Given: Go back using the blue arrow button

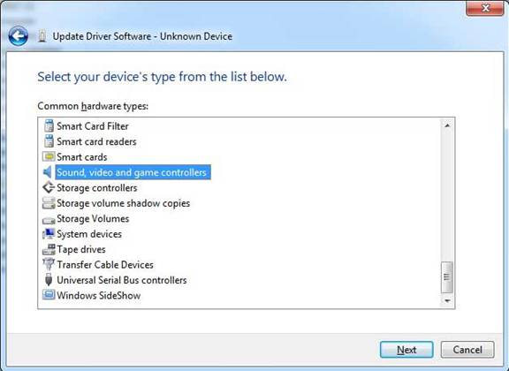Looking at the screenshot, I should tap(19, 36).
